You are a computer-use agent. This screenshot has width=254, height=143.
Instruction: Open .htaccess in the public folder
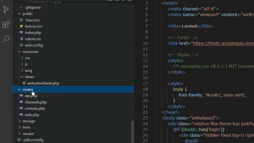(x=32, y=20)
